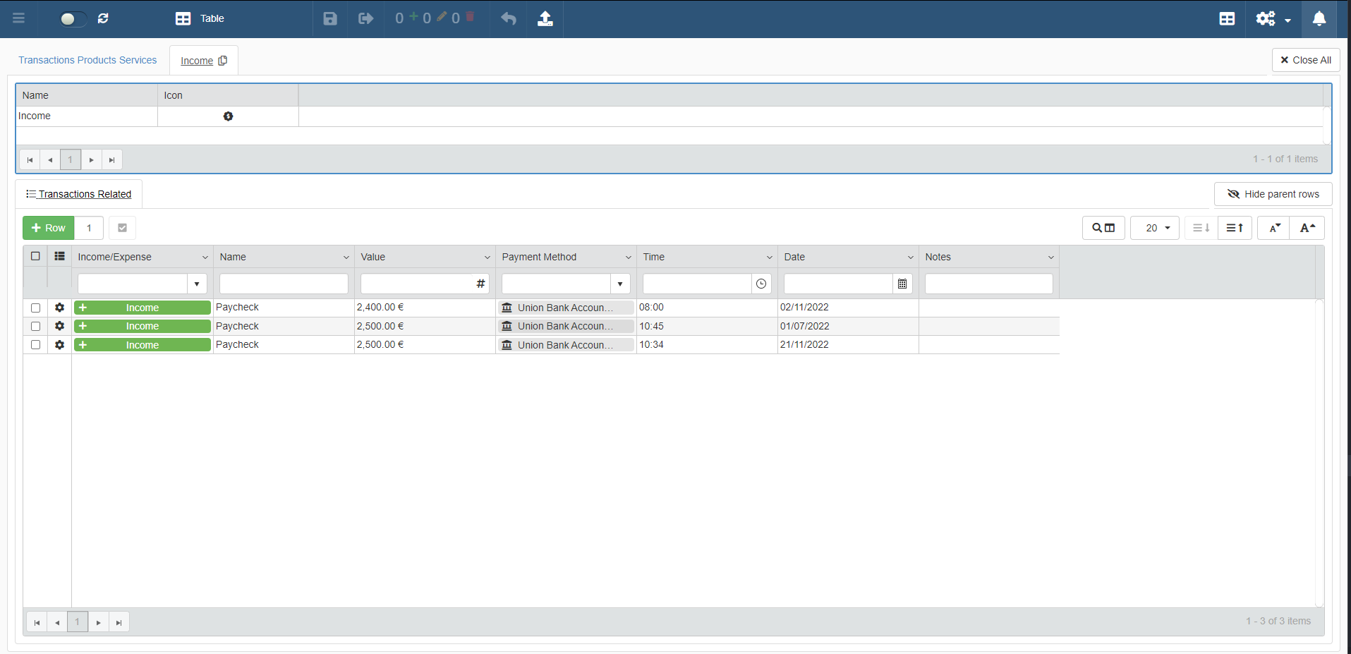Select checkbox for 10:45 Paycheck row
The width and height of the screenshot is (1351, 654).
point(35,326)
